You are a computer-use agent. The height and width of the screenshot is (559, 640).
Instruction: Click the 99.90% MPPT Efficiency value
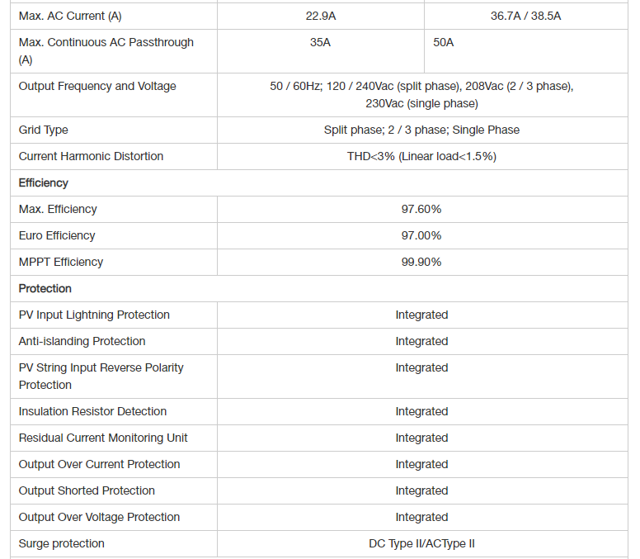pos(421,262)
